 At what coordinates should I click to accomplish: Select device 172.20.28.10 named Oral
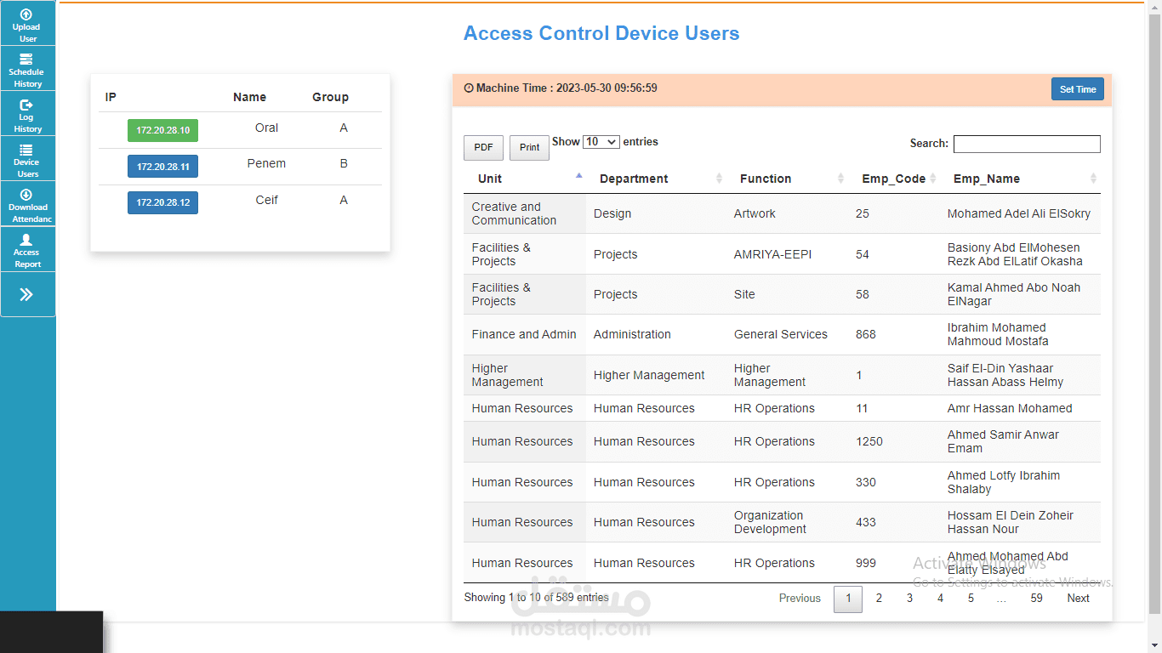(162, 130)
